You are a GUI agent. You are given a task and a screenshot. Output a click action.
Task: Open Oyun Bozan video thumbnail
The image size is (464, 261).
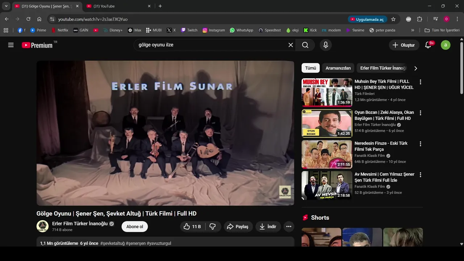click(x=327, y=123)
